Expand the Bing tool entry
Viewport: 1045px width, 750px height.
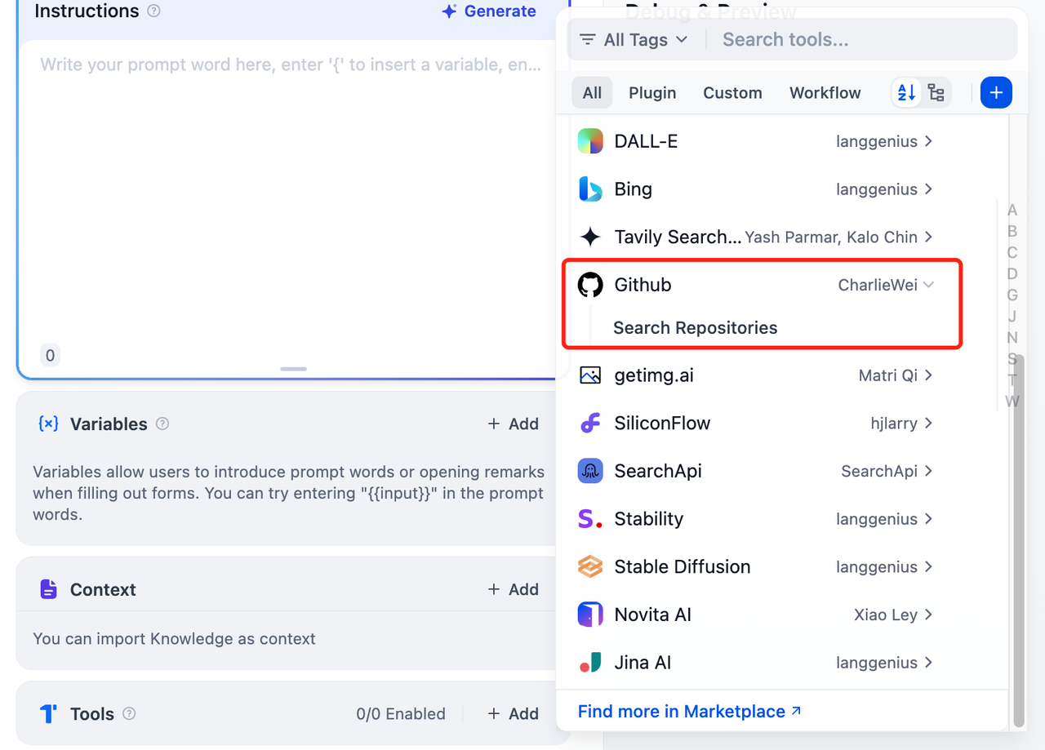click(x=928, y=189)
